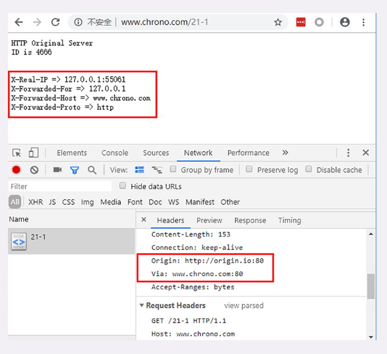The image size is (387, 354).
Task: Capture screenshots with camera icon
Action: coord(58,170)
